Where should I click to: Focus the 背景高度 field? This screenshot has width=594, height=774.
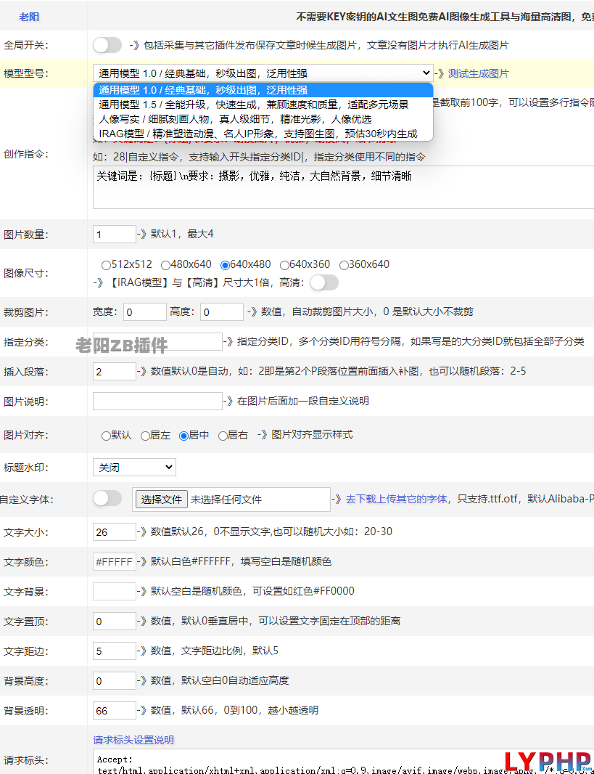pyautogui.click(x=115, y=681)
